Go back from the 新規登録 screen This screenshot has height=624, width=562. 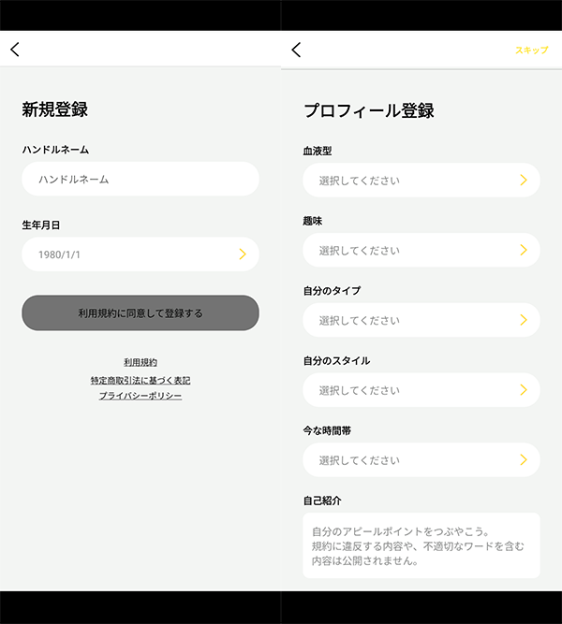coord(15,50)
